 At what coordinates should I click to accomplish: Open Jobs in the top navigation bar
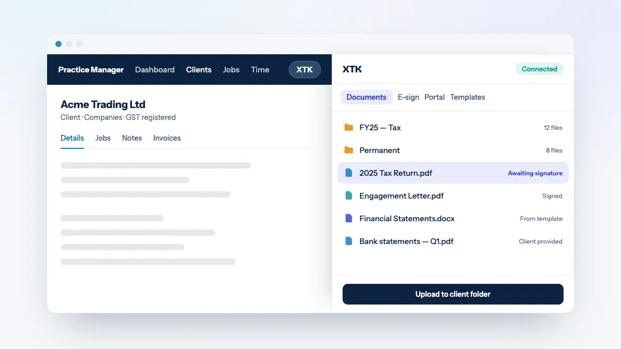[x=231, y=69]
